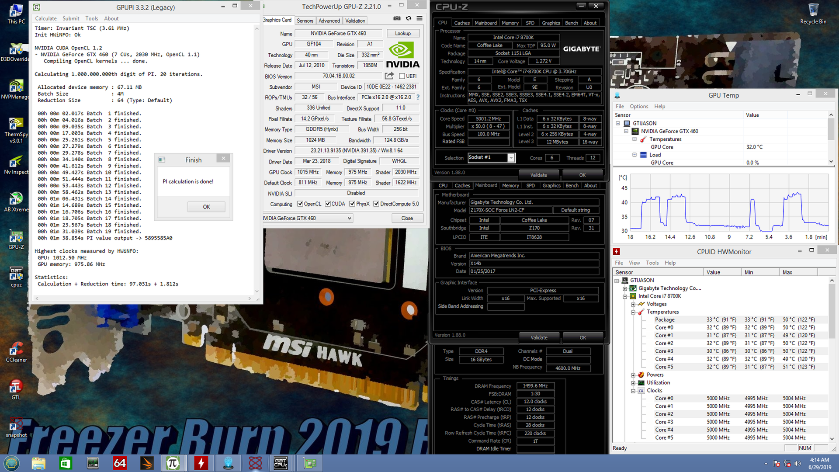Switch to the Validation tab in GPU-Z
839x472 pixels.
[x=355, y=21]
